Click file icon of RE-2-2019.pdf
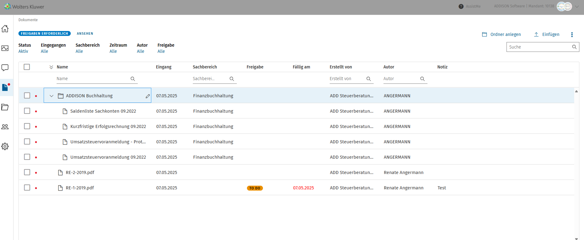 click(60, 172)
